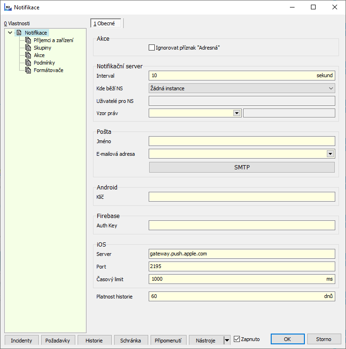Confirm with the OK button
Viewport: 346px width, 349px height.
[x=287, y=339]
